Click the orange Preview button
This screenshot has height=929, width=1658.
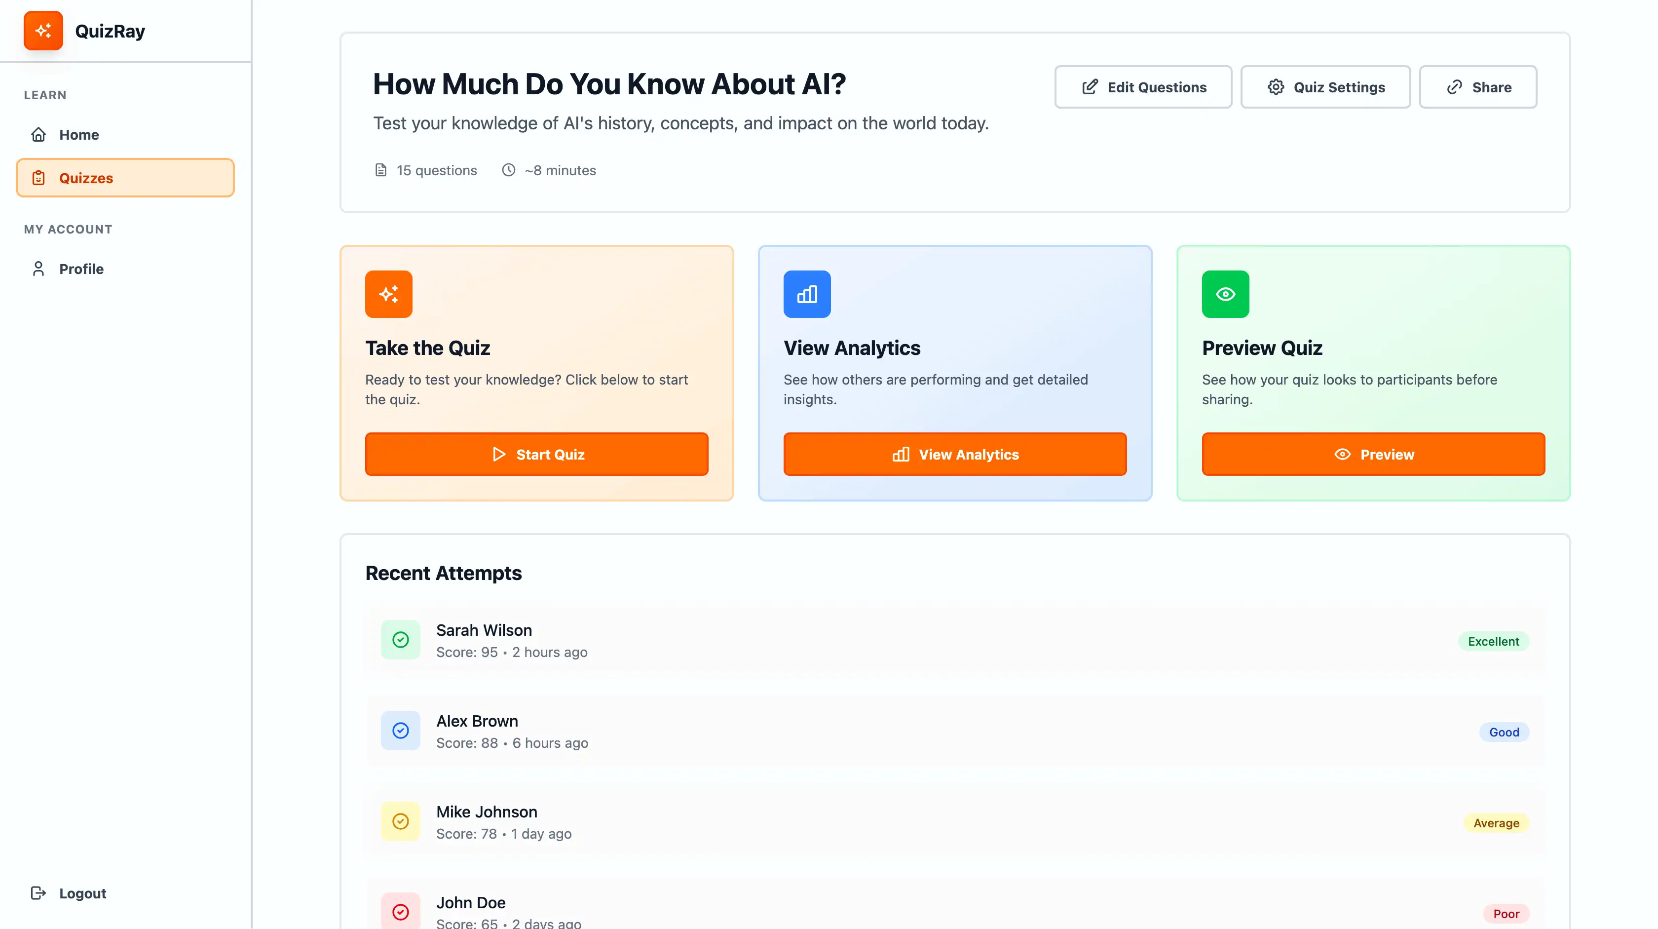pos(1373,454)
